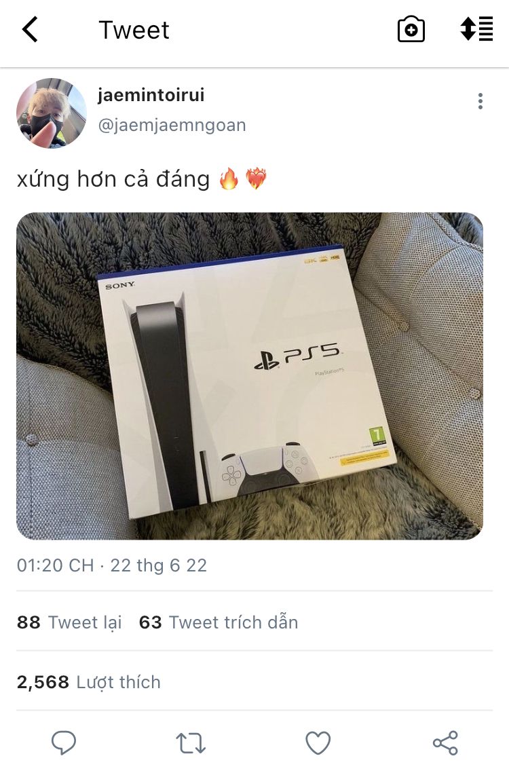Open the PS5 box photo
This screenshot has height=771, width=509.
pos(250,376)
